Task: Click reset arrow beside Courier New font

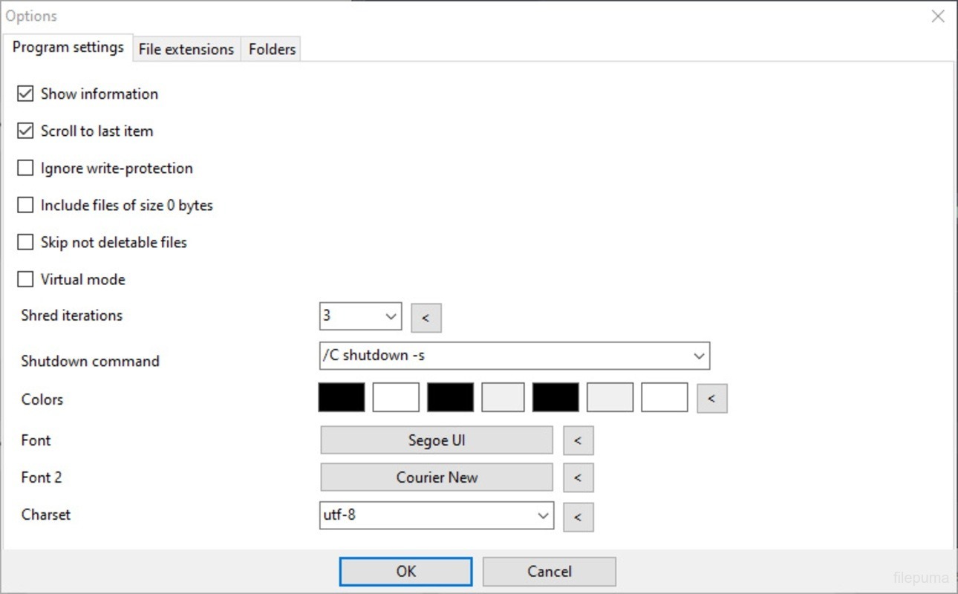Action: tap(578, 477)
